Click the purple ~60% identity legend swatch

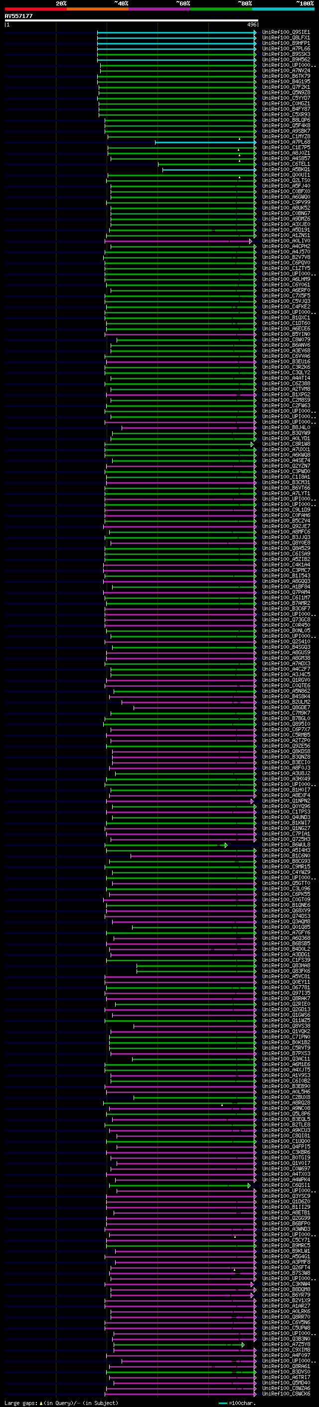[x=159, y=9]
